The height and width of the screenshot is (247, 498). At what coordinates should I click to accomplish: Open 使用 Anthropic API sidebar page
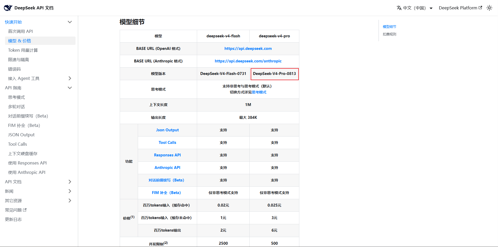(x=27, y=172)
